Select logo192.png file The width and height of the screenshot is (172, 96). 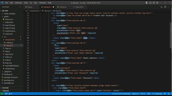tap(10, 25)
